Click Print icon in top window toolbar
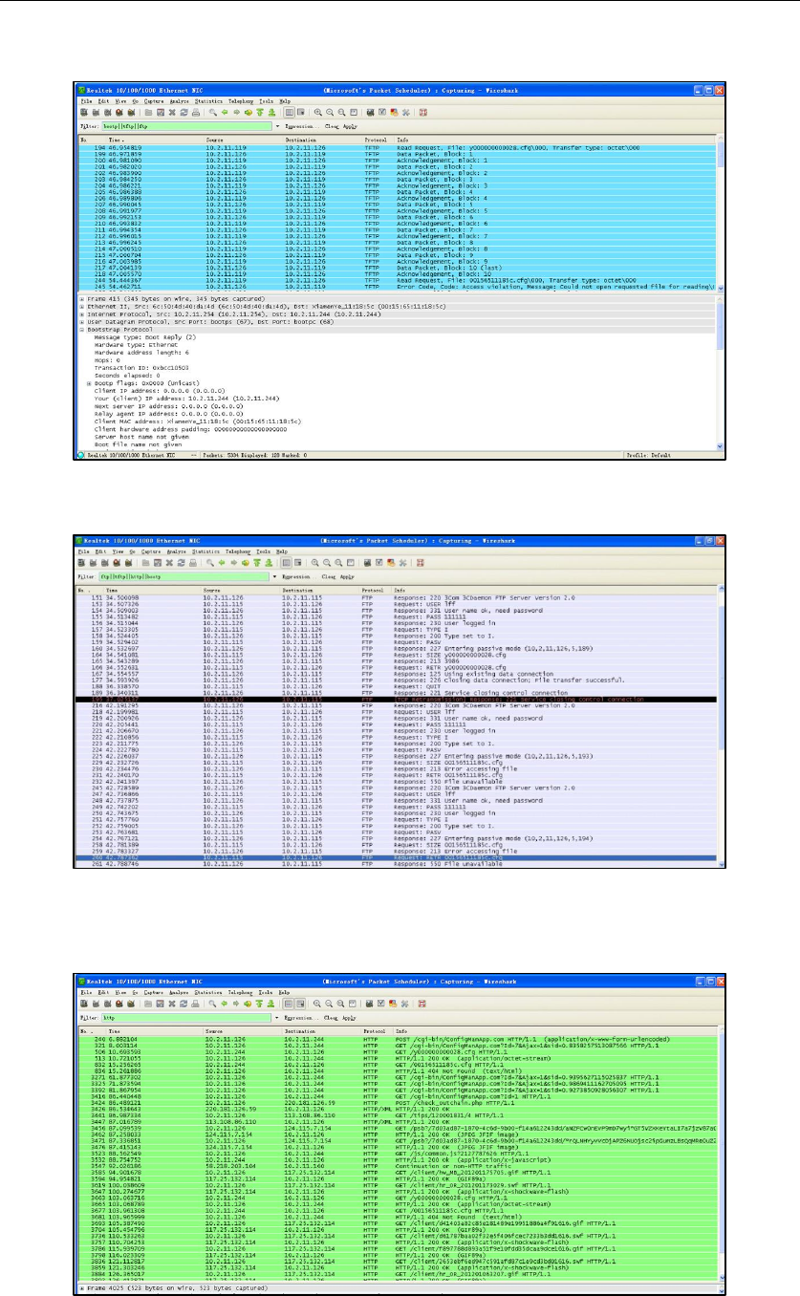This screenshot has height=1296, width=800. pyautogui.click(x=195, y=113)
